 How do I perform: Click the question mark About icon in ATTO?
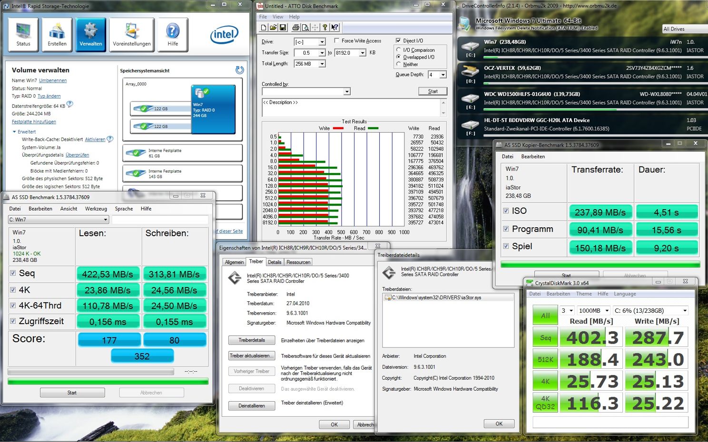tap(325, 28)
